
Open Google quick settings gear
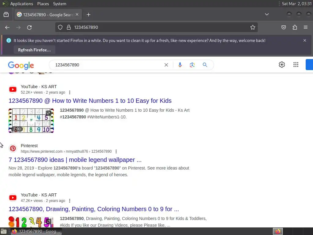(282, 65)
